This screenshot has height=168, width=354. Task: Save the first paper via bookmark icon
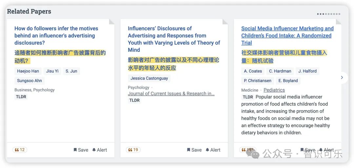click(x=81, y=150)
